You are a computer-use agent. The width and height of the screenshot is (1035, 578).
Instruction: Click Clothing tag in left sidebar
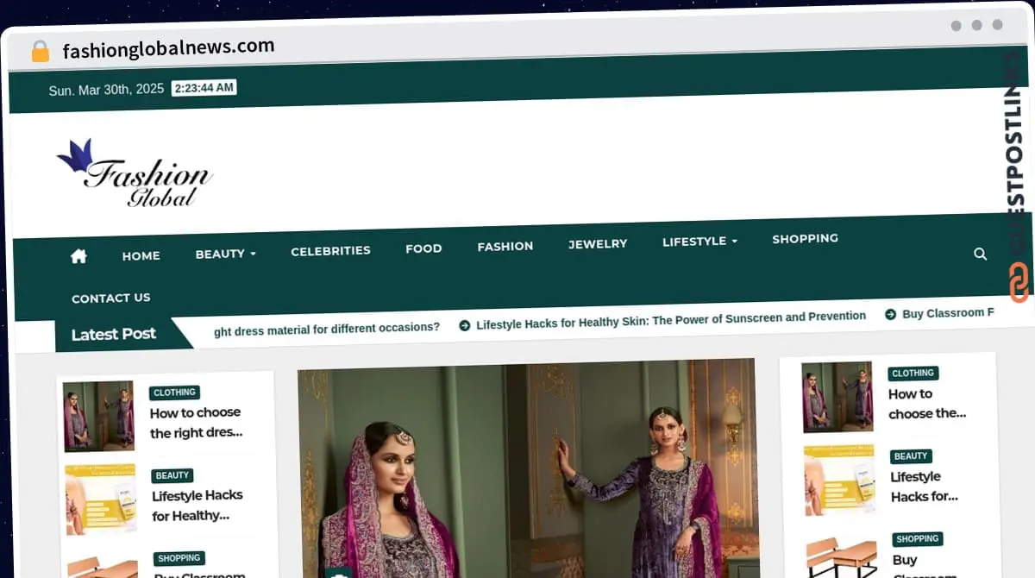(175, 393)
